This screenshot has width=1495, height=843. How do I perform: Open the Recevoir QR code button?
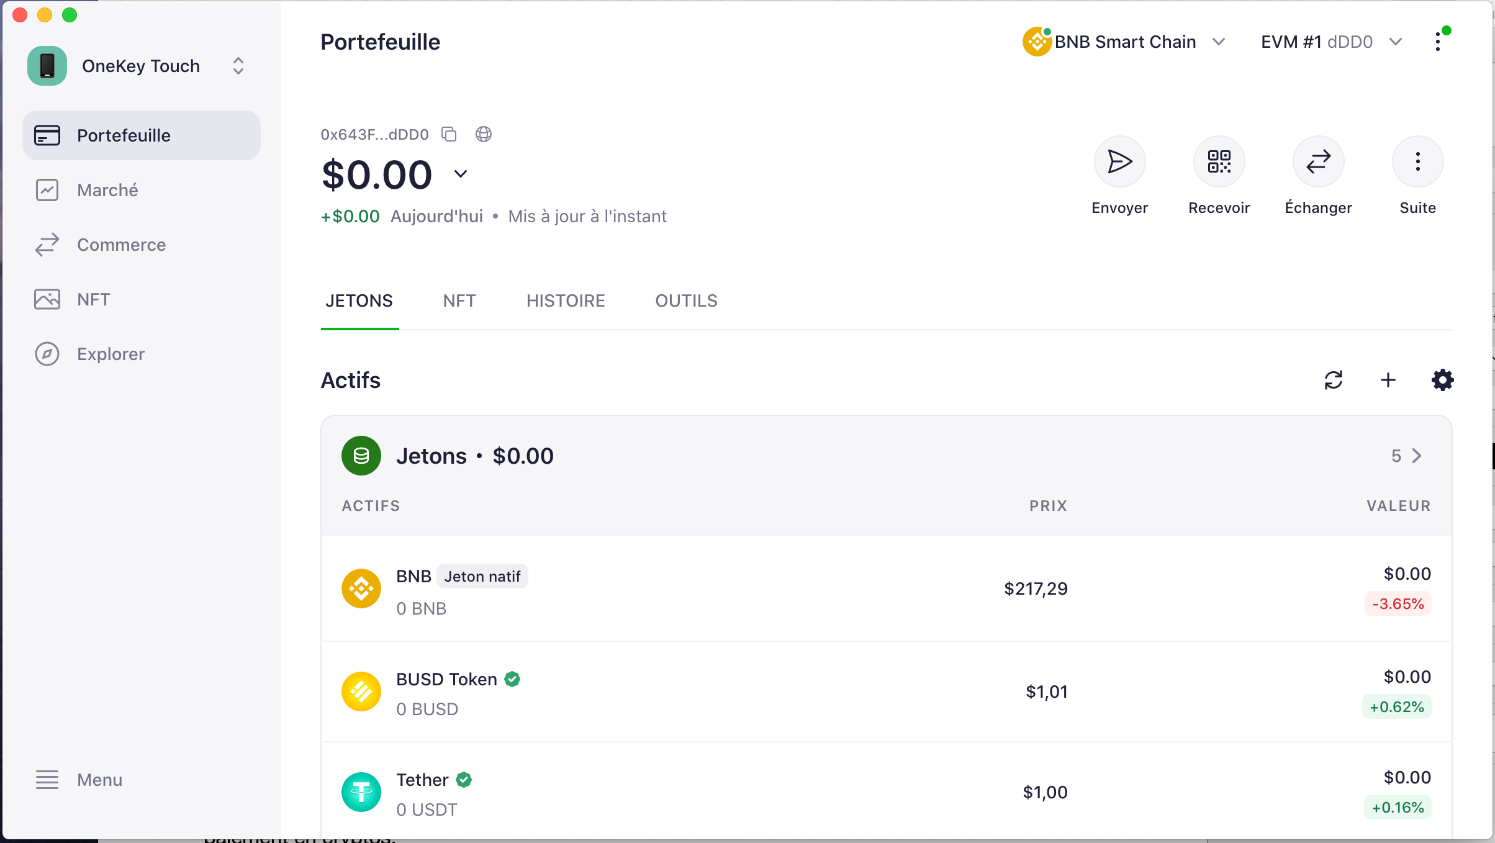click(1219, 162)
